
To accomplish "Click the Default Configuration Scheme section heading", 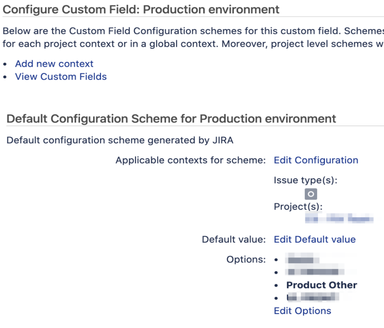I will (171, 119).
